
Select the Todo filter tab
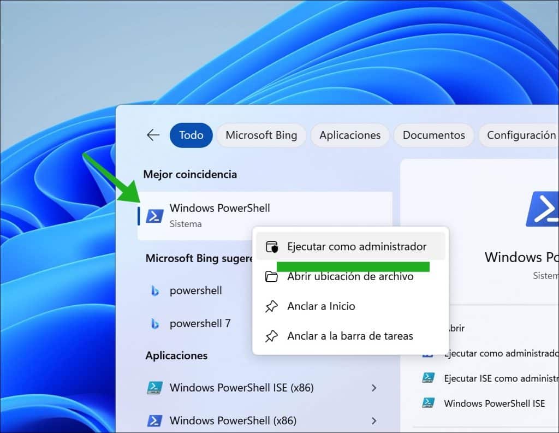coord(191,135)
